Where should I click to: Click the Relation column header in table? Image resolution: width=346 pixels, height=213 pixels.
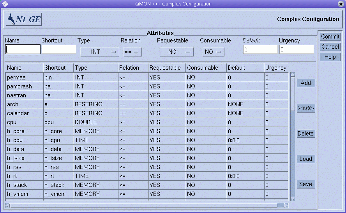133,68
